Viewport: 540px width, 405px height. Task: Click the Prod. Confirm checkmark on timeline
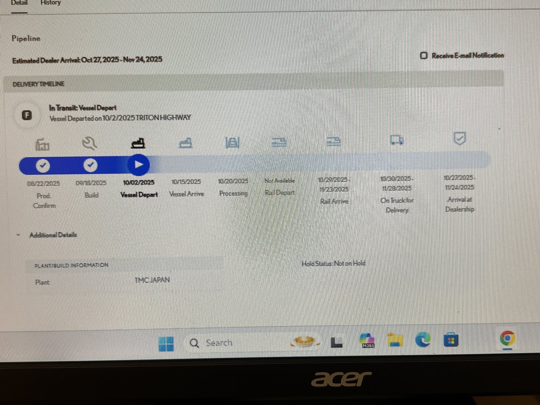[x=43, y=166]
